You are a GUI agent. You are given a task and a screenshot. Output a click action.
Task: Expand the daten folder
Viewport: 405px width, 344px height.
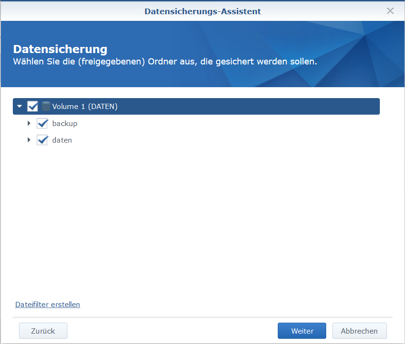tap(29, 140)
